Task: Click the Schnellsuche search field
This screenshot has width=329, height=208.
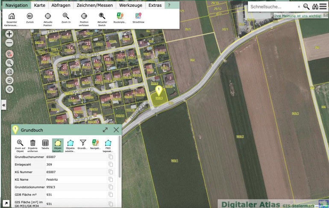Action: (273, 7)
